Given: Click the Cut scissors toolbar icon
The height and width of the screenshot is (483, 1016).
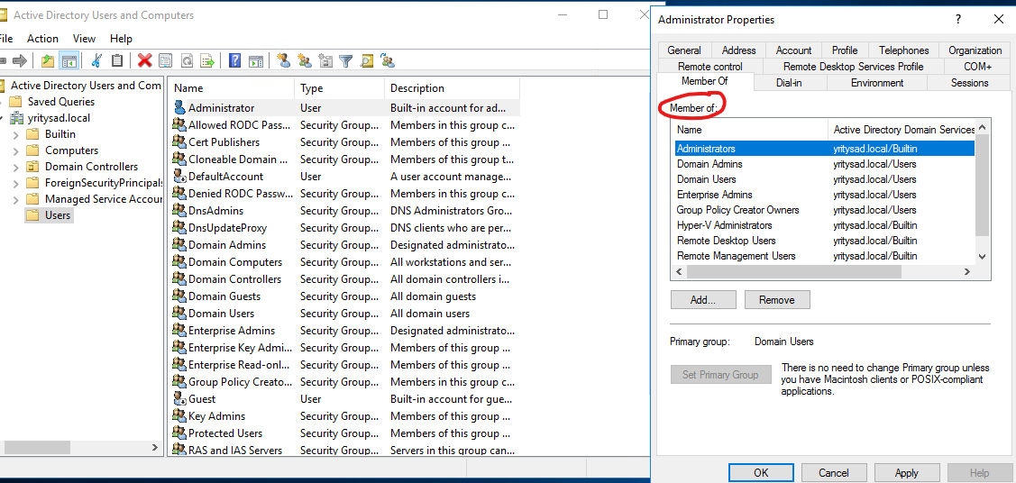Looking at the screenshot, I should [96, 61].
